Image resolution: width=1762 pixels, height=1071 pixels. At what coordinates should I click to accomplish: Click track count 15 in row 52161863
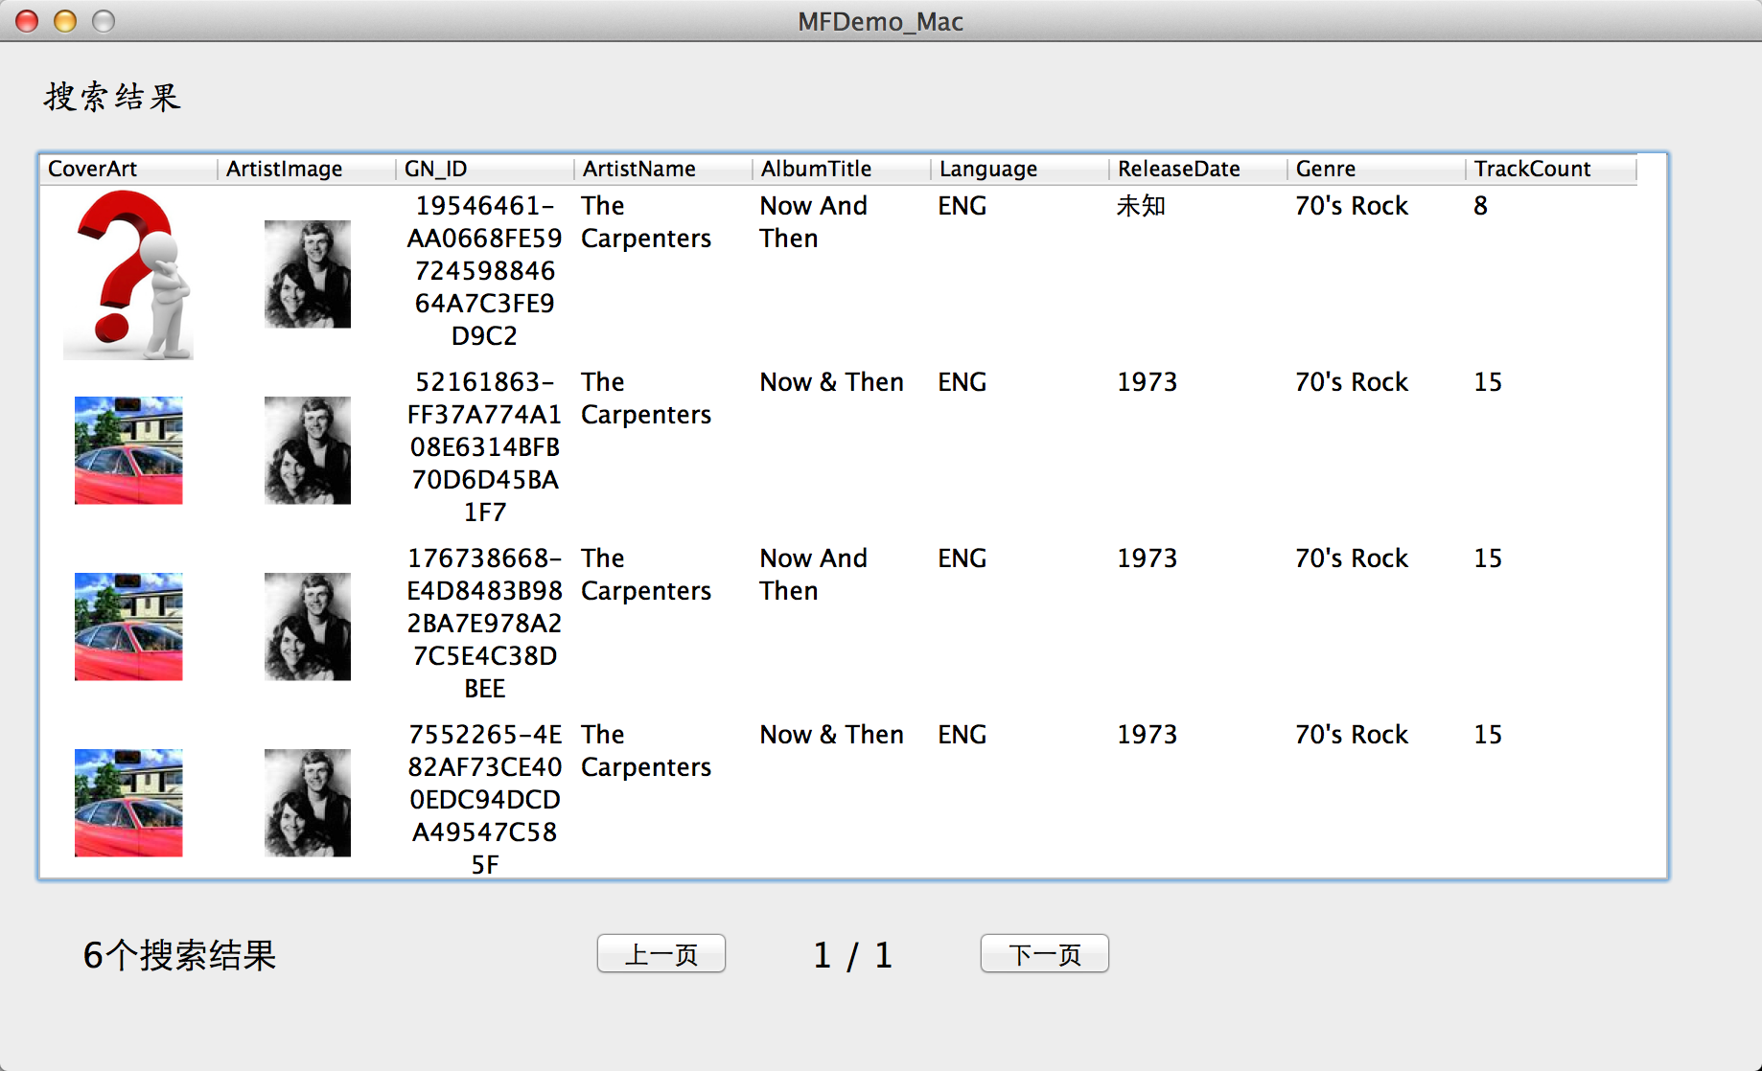click(1488, 382)
